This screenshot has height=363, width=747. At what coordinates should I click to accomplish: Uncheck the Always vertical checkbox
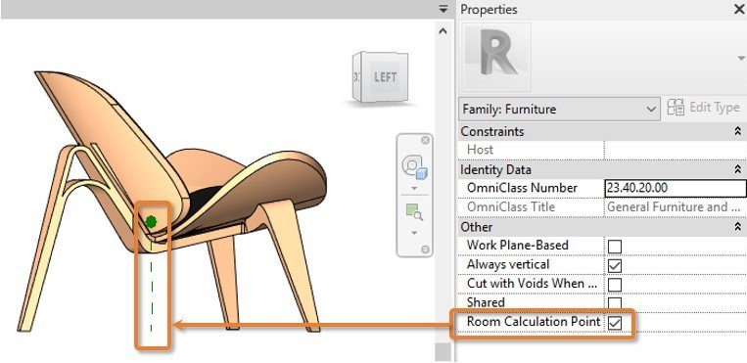615,265
